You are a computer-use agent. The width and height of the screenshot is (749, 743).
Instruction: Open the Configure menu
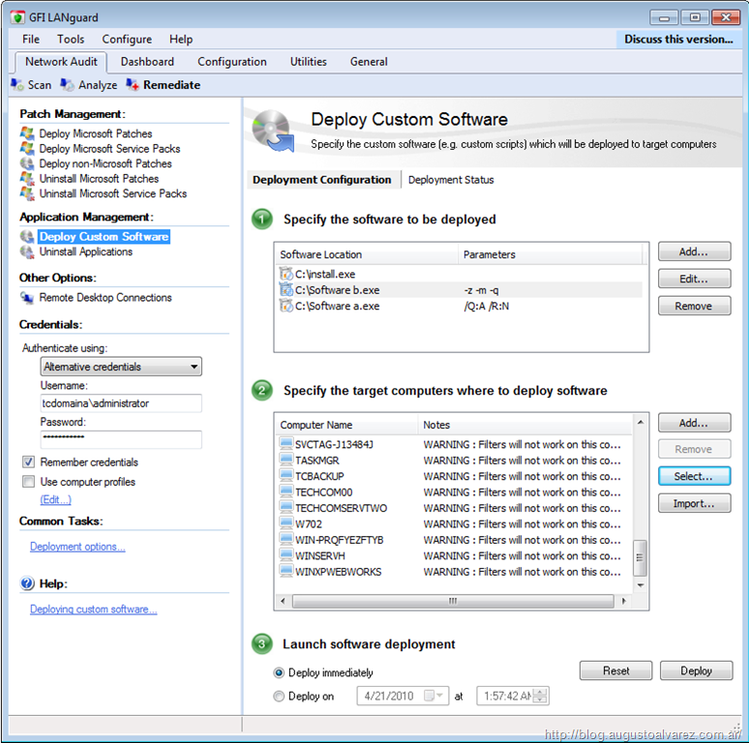127,40
